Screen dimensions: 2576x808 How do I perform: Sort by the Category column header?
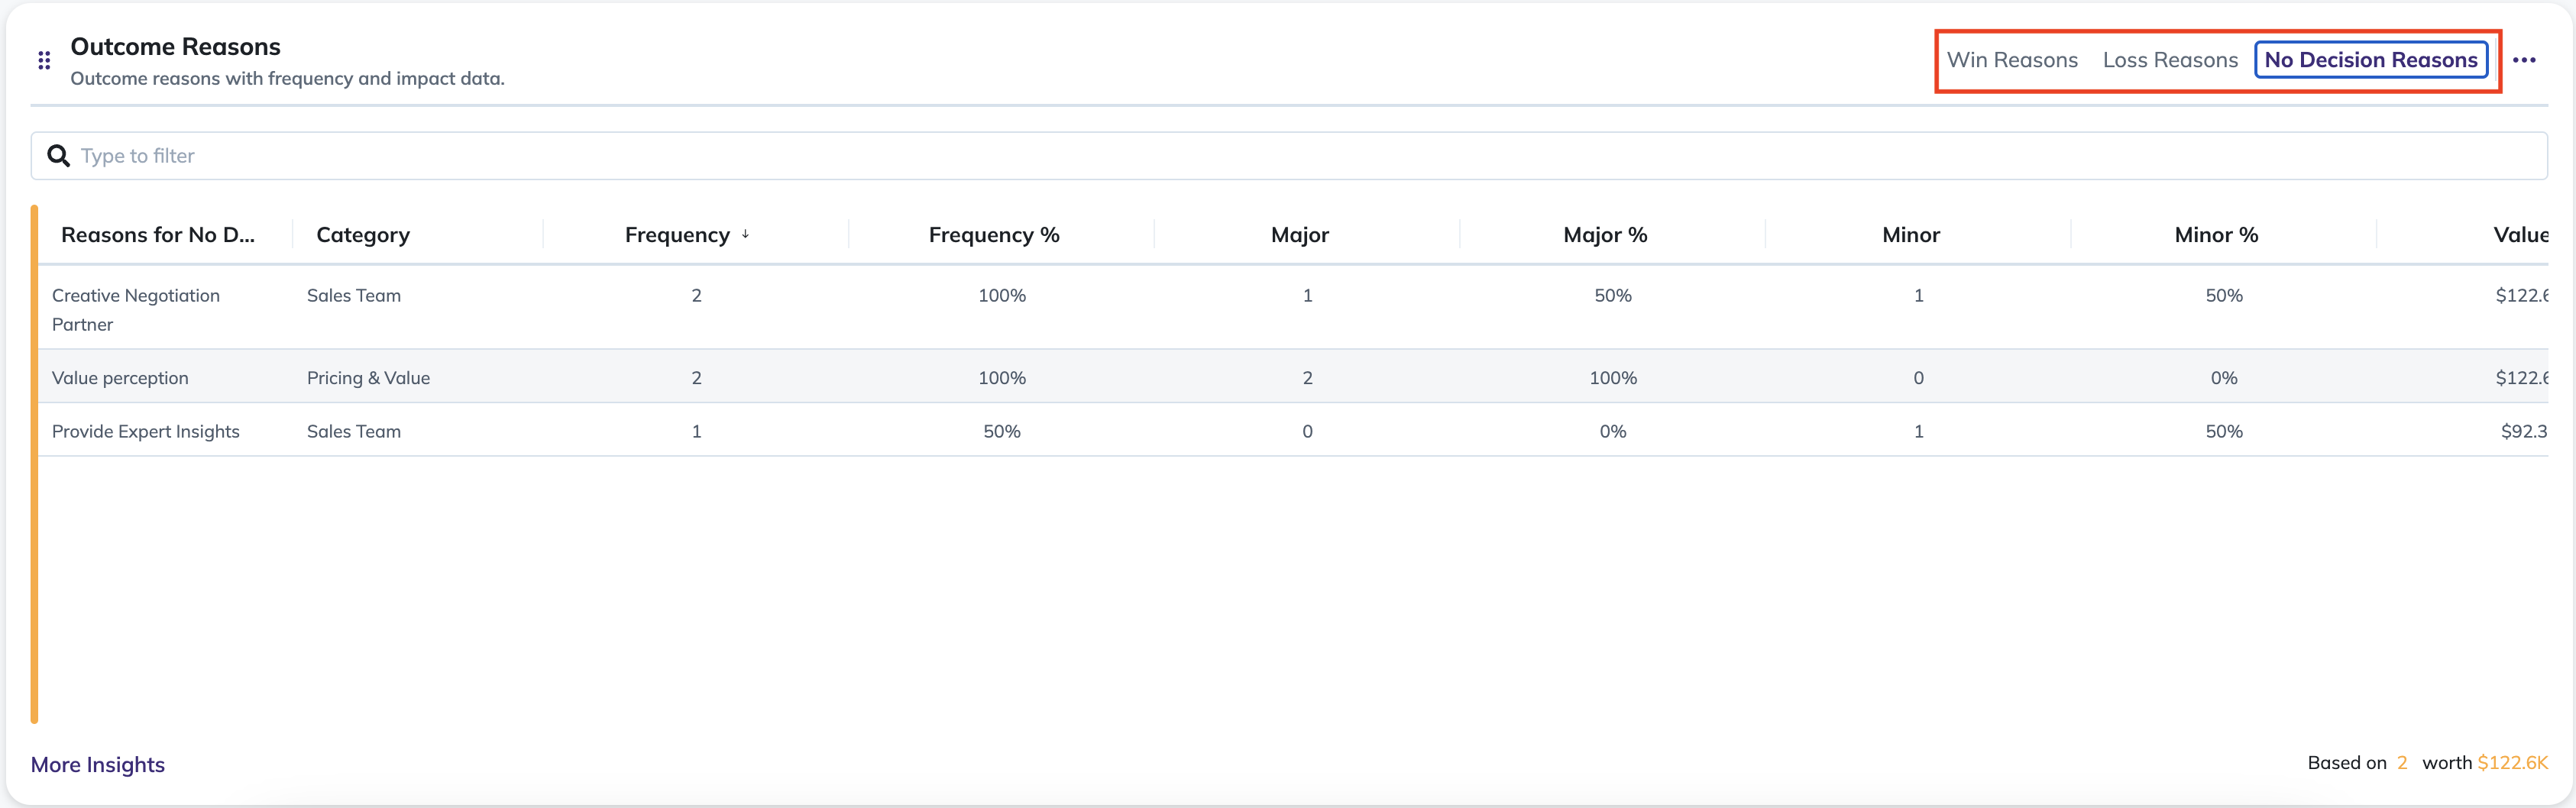pos(363,235)
